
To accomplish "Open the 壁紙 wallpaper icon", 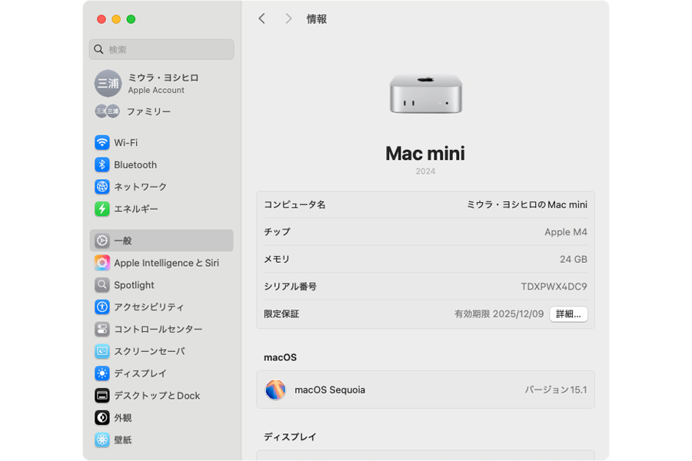I will [102, 439].
